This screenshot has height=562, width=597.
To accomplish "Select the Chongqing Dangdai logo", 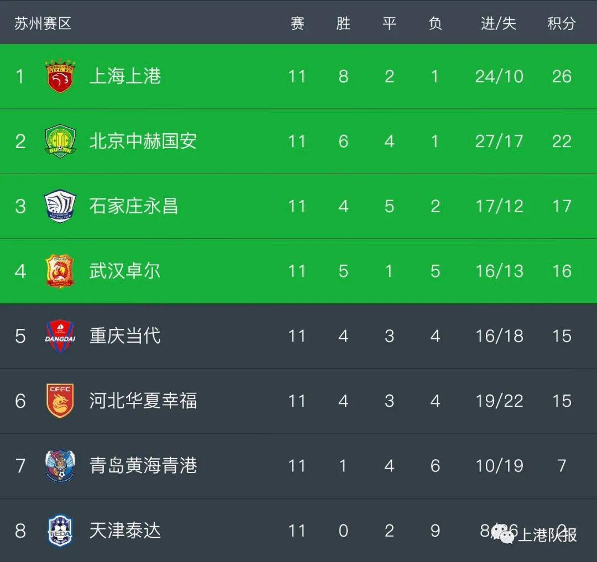I will tap(60, 335).
